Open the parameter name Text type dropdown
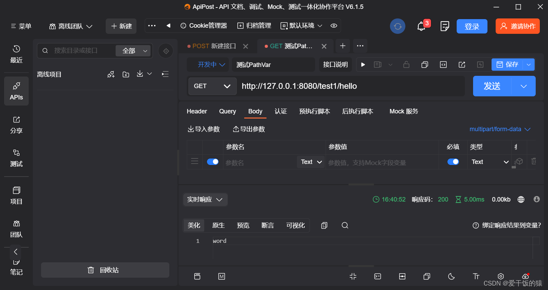 [x=311, y=162]
